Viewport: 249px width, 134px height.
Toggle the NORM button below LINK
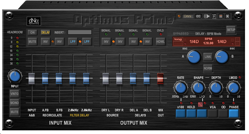pyautogui.click(x=208, y=68)
